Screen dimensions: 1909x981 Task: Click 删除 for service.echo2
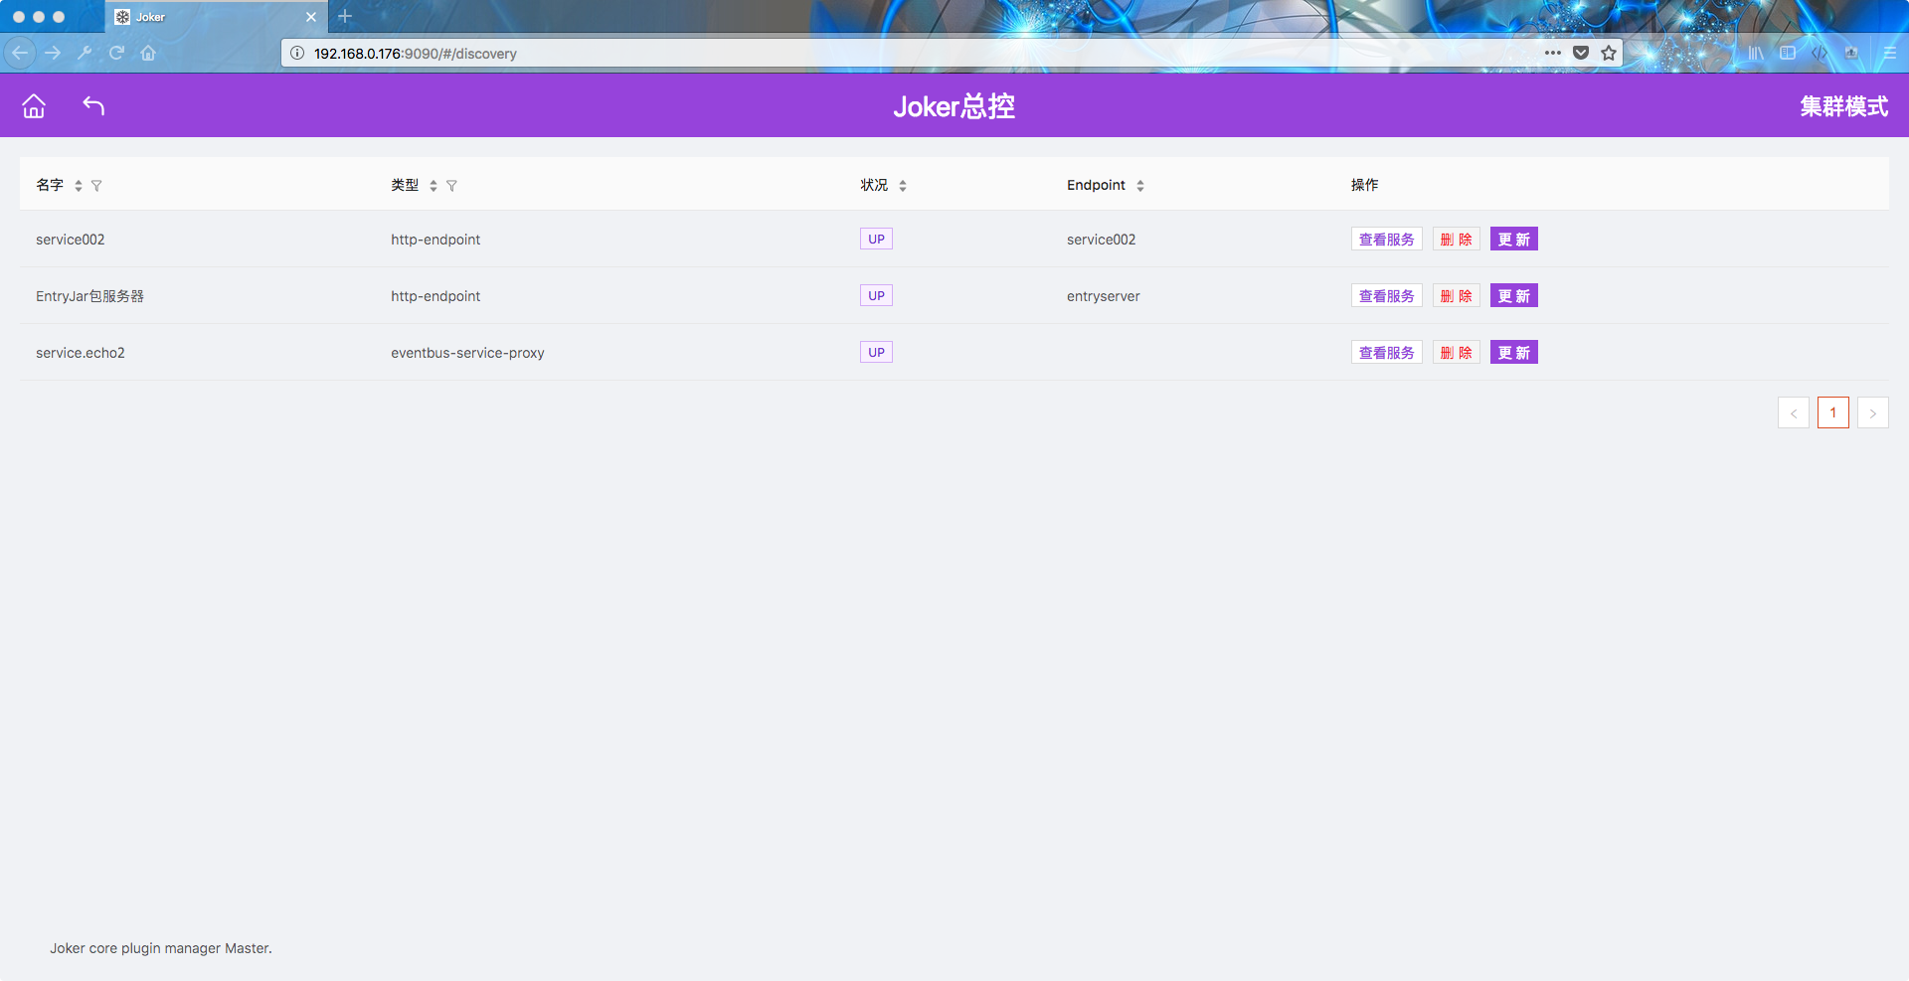tap(1456, 352)
